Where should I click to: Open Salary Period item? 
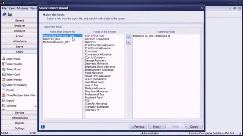pos(14,80)
